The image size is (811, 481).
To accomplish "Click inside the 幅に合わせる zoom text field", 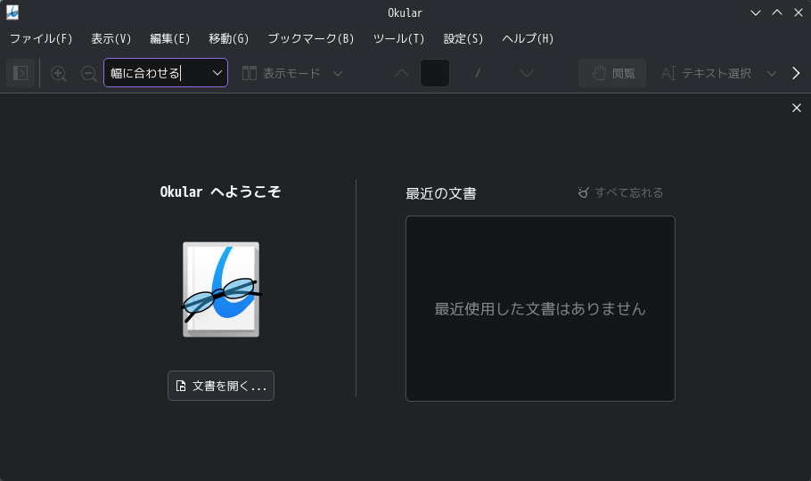I will tap(157, 73).
